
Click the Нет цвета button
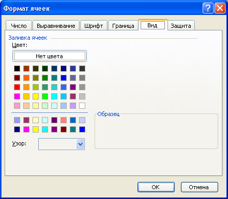pos(50,56)
